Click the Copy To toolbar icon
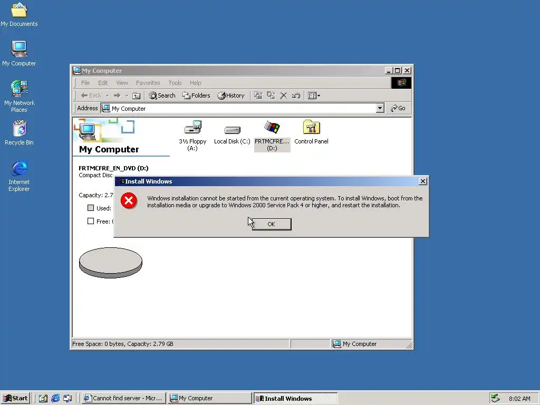Screen dimensions: 540x405 click(271, 95)
